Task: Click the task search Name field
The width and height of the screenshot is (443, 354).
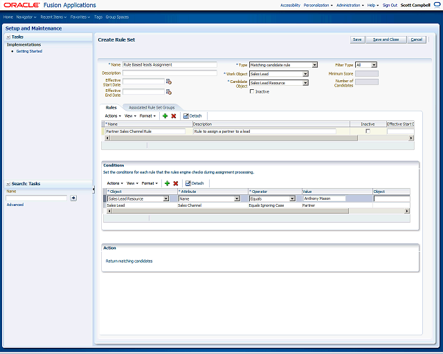Action: (x=37, y=198)
